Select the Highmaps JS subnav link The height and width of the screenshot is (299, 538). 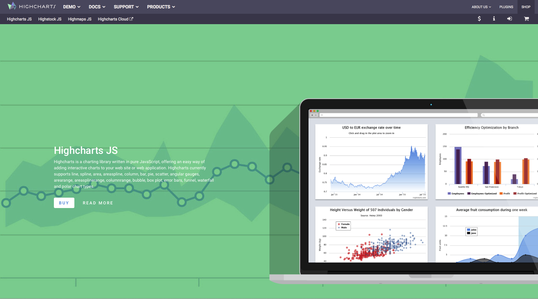tap(80, 19)
